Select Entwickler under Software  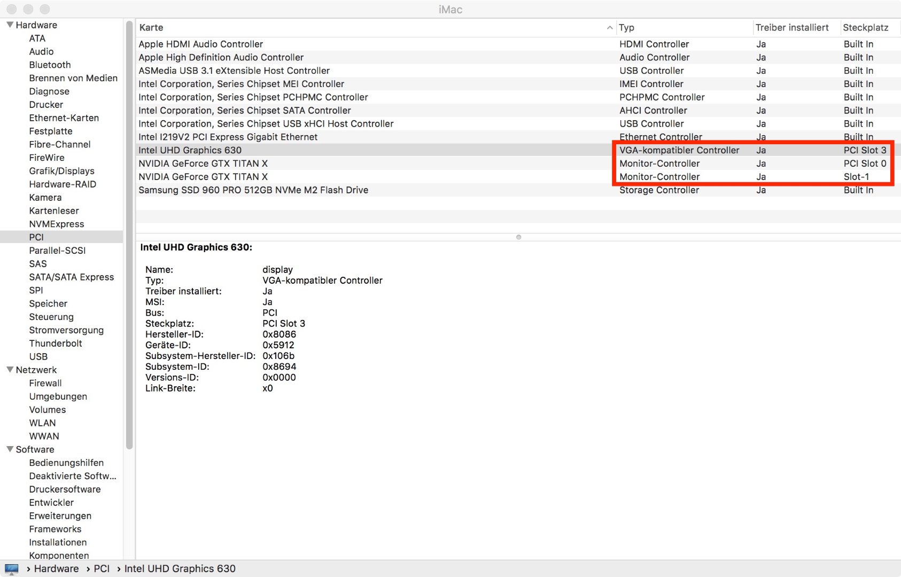(x=51, y=502)
